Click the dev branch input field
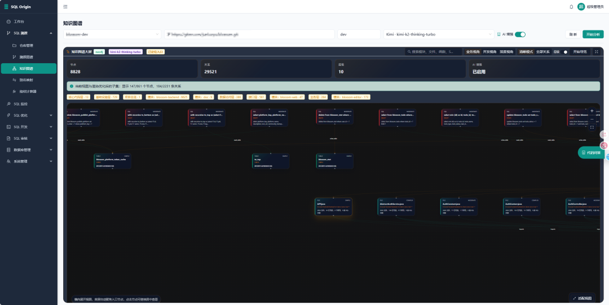The width and height of the screenshot is (609, 305). [359, 34]
